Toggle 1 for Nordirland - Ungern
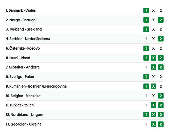 click(146, 115)
